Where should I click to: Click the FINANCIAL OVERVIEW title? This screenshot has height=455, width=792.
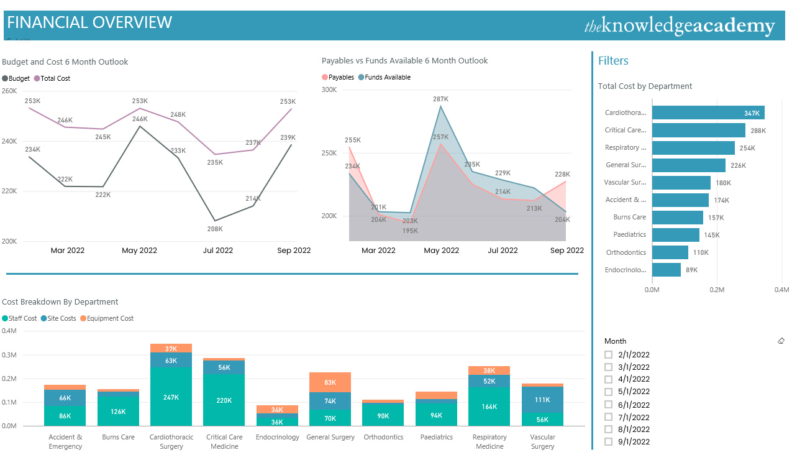click(89, 22)
